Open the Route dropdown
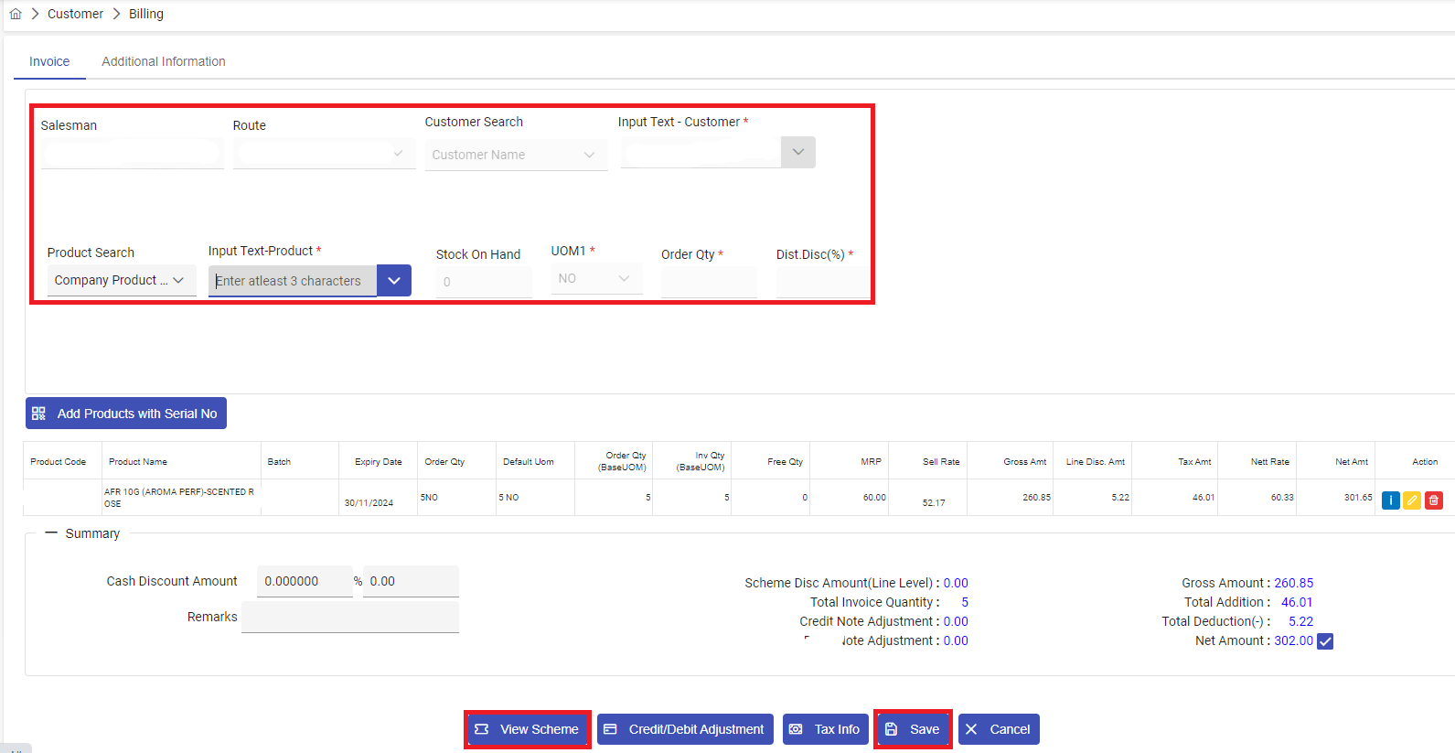This screenshot has height=753, width=1455. (324, 153)
